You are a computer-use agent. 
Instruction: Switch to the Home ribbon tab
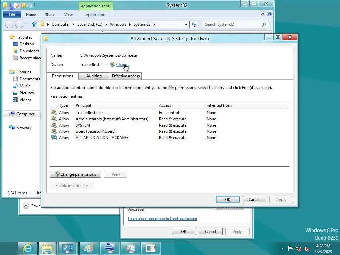31,15
